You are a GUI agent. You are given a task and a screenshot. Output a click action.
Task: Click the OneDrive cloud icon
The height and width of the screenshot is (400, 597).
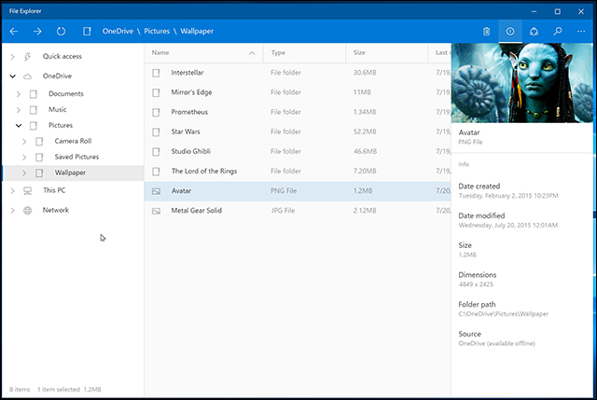27,76
